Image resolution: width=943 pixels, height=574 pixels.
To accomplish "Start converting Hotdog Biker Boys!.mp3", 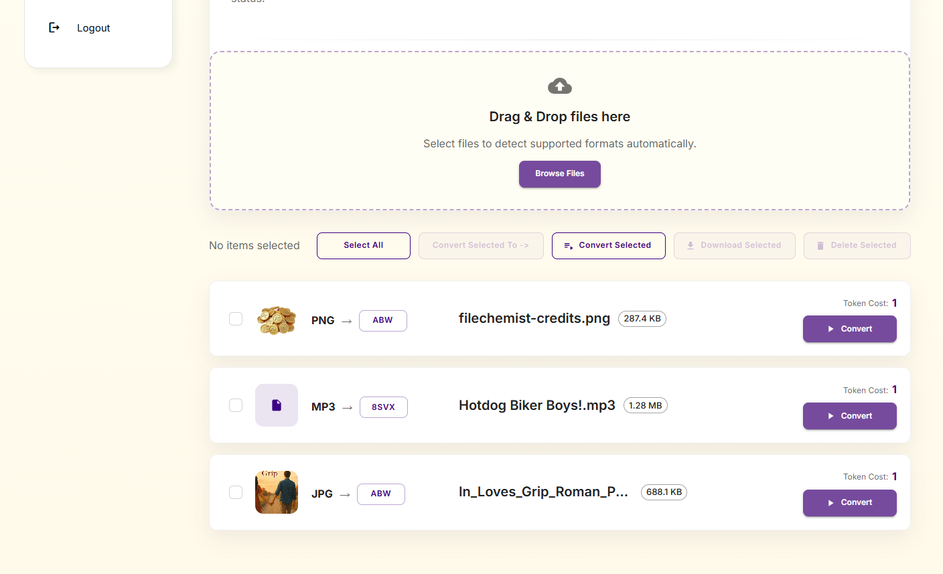I will point(849,416).
